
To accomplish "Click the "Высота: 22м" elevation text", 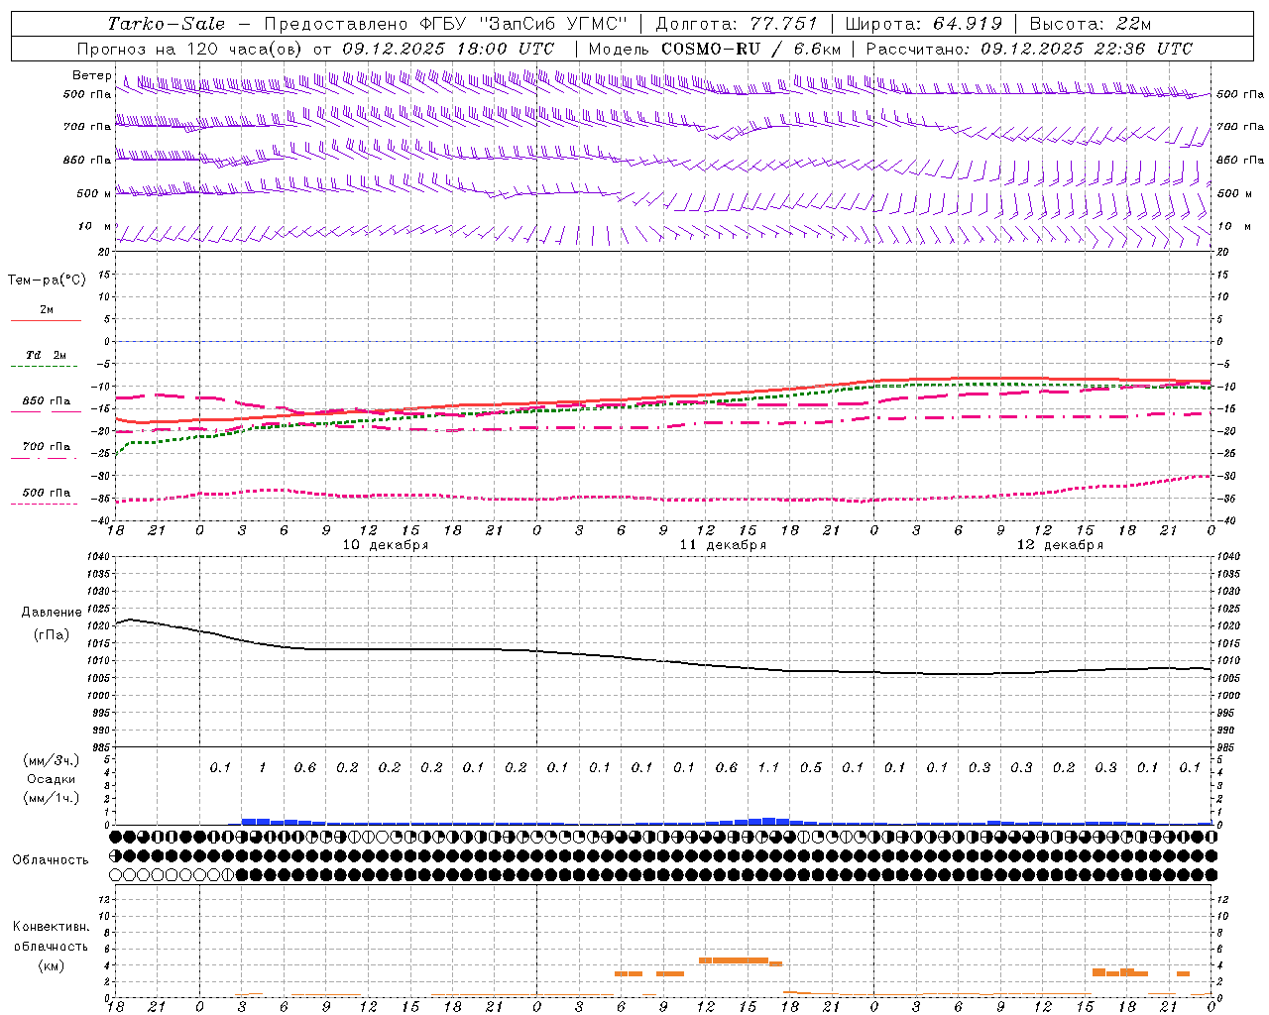I will point(1091,24).
